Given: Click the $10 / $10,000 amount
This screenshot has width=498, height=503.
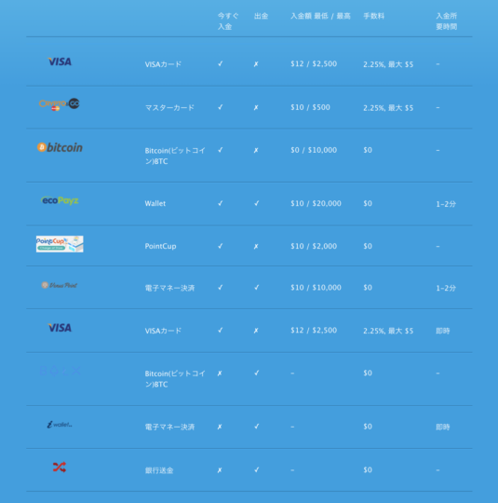Looking at the screenshot, I should click(316, 288).
